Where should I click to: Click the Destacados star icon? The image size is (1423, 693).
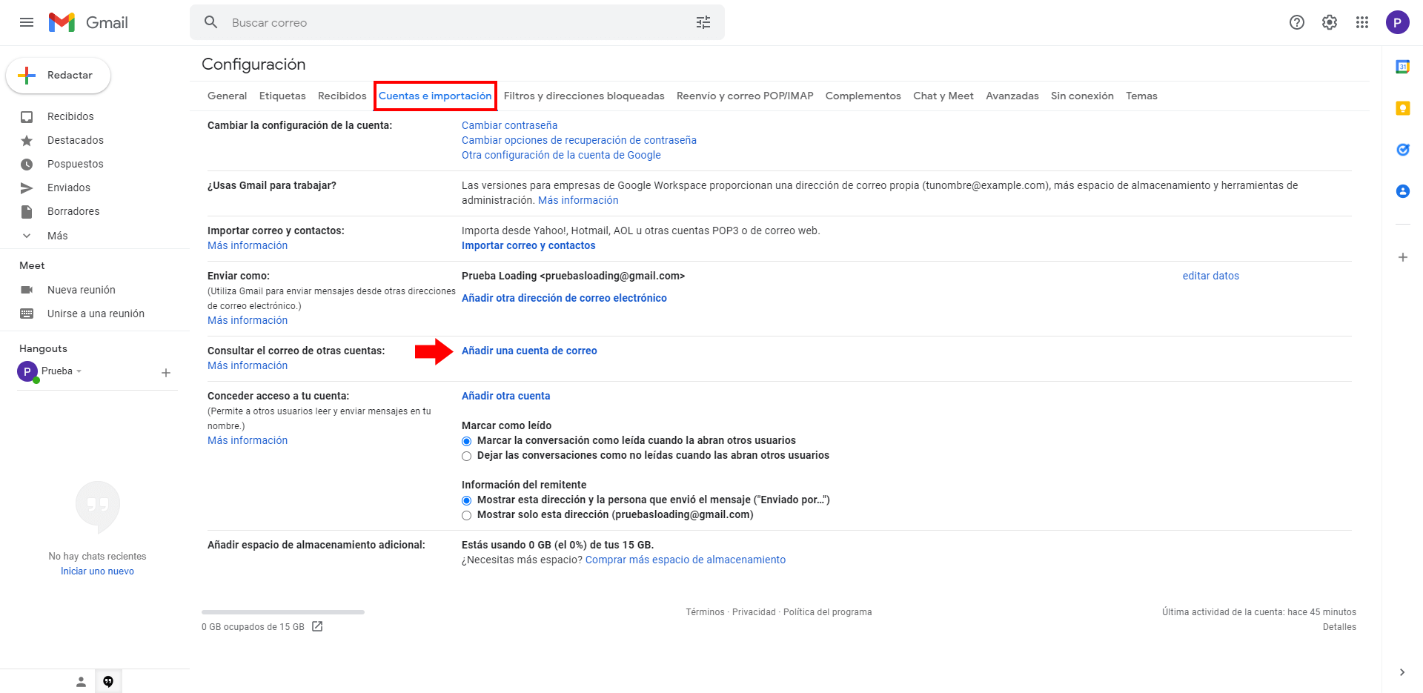point(27,140)
